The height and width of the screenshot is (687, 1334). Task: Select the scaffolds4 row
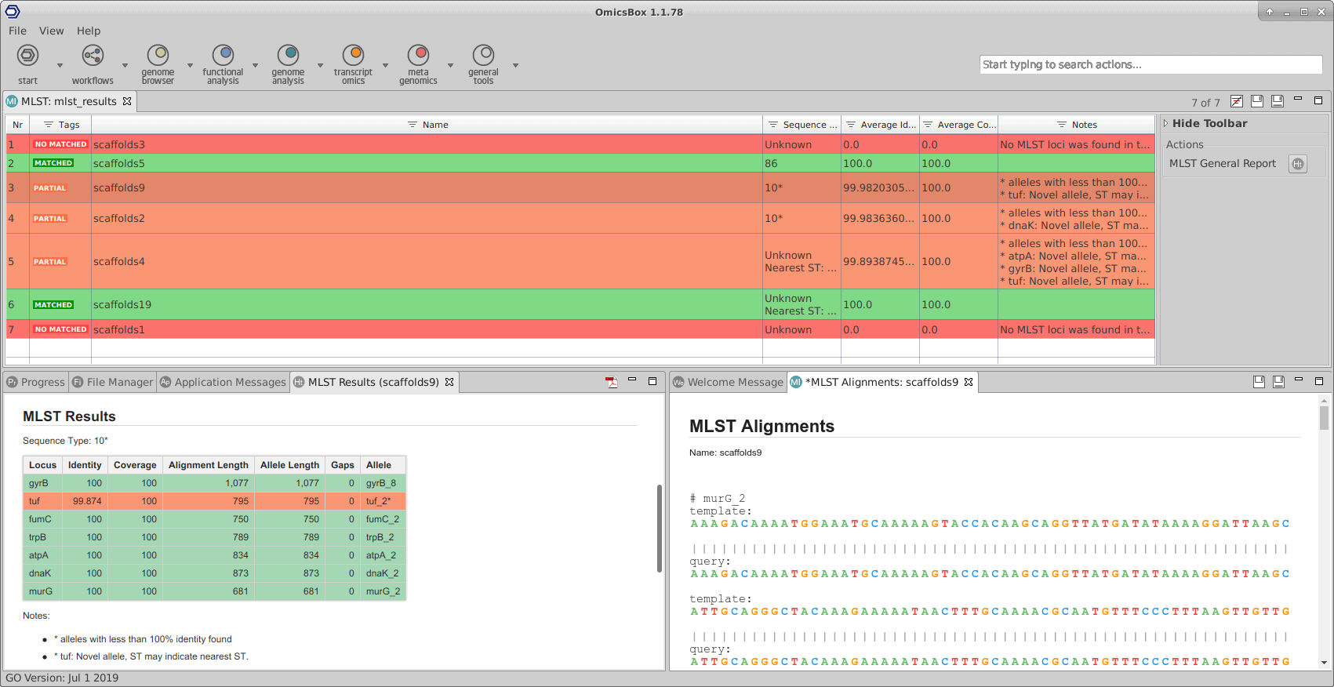point(580,262)
